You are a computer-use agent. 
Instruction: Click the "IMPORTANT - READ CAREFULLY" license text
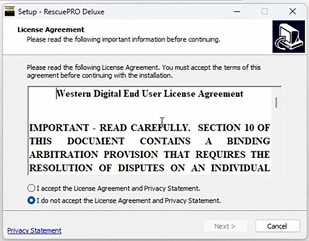click(110, 127)
